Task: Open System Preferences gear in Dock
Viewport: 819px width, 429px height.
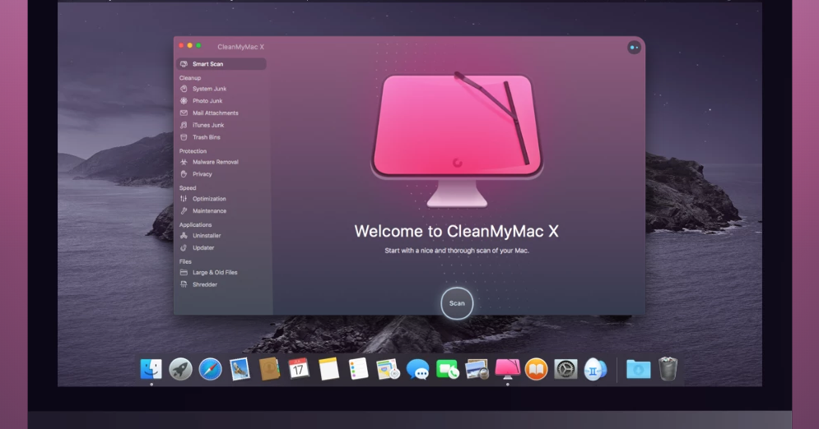Action: point(565,369)
